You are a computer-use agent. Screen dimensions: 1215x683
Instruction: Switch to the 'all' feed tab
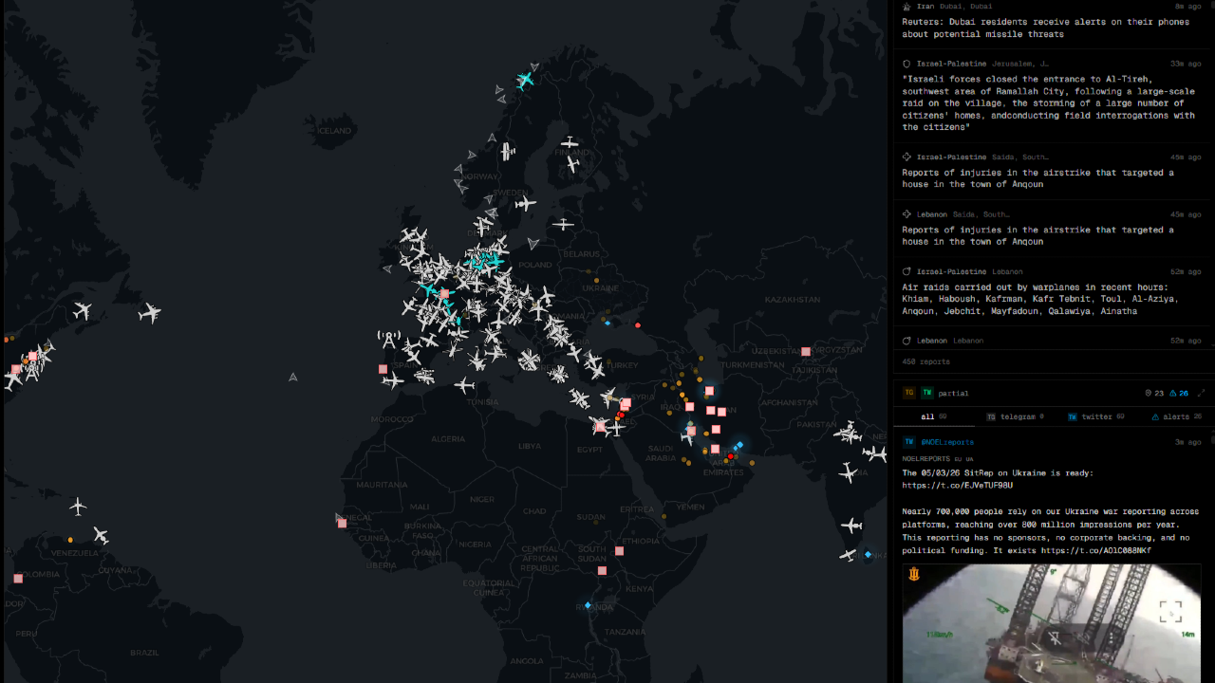927,416
